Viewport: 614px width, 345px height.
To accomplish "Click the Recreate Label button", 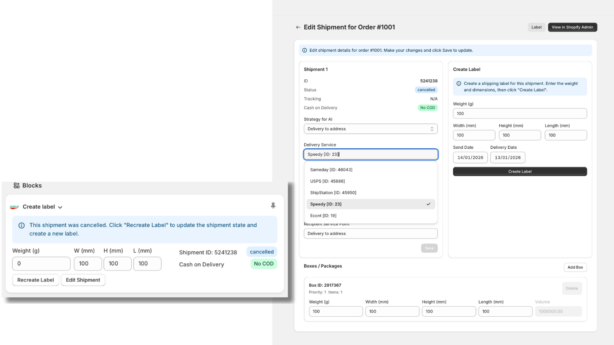I will 36,280.
